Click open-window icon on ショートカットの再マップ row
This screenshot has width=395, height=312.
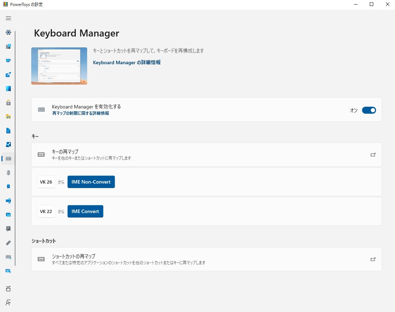[x=373, y=259]
